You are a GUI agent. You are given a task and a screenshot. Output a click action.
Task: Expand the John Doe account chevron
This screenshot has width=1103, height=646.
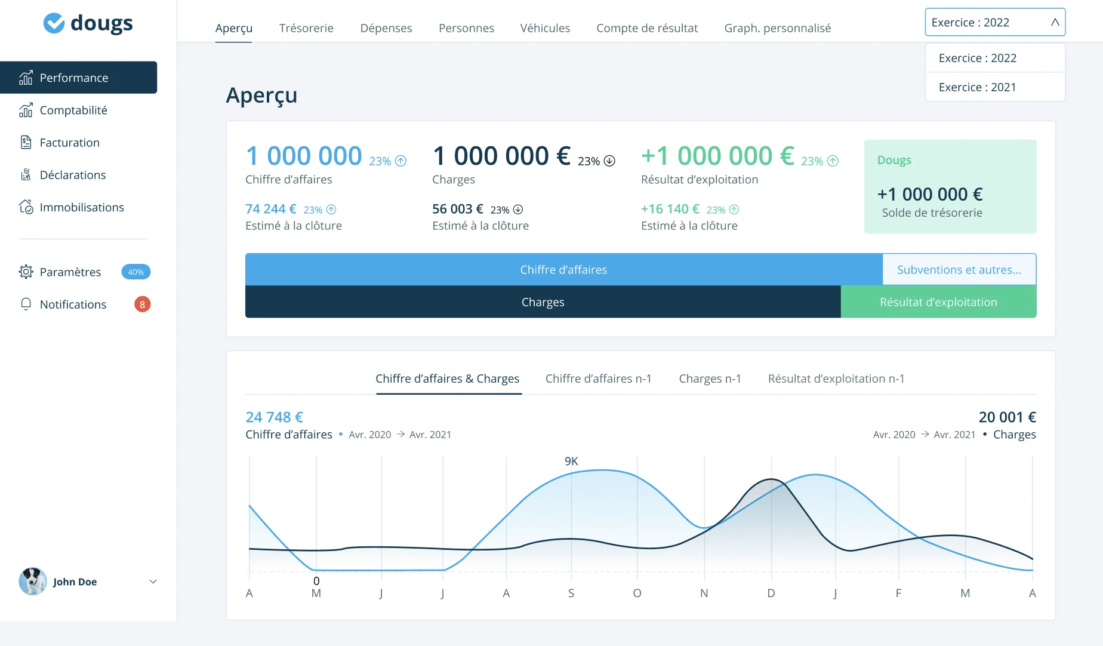click(153, 582)
